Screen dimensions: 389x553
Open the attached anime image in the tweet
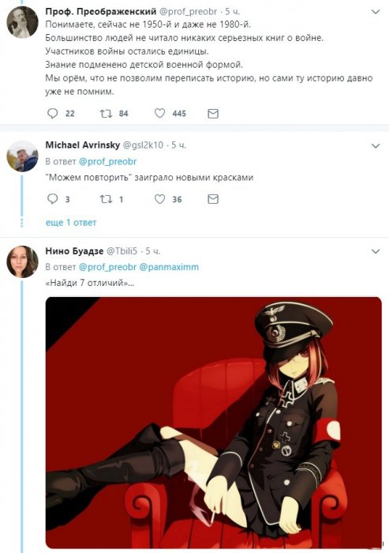(x=214, y=423)
